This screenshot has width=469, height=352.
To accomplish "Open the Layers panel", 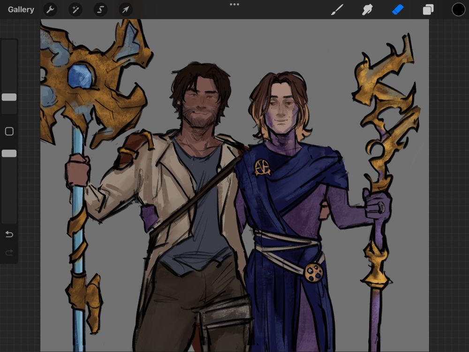I will pos(428,9).
